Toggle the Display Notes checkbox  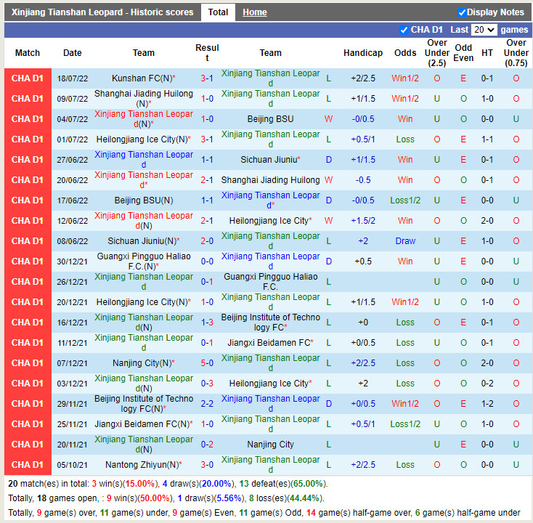(462, 12)
